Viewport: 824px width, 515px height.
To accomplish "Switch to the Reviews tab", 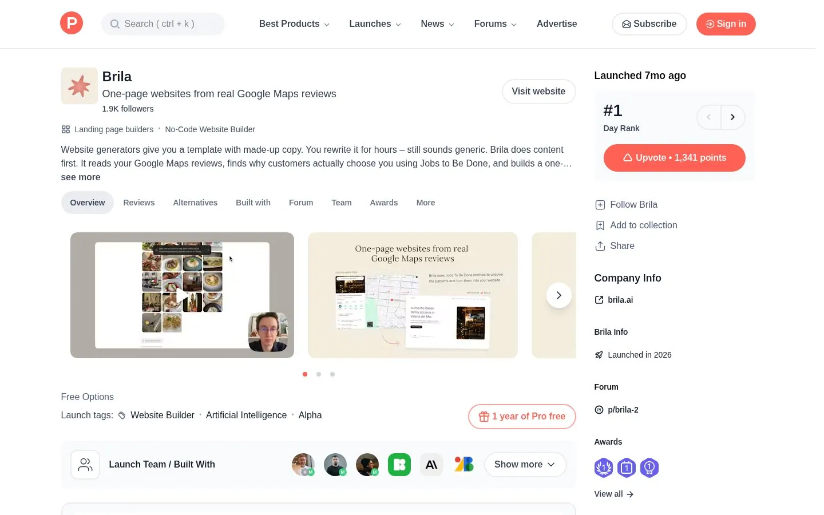I will click(x=139, y=203).
